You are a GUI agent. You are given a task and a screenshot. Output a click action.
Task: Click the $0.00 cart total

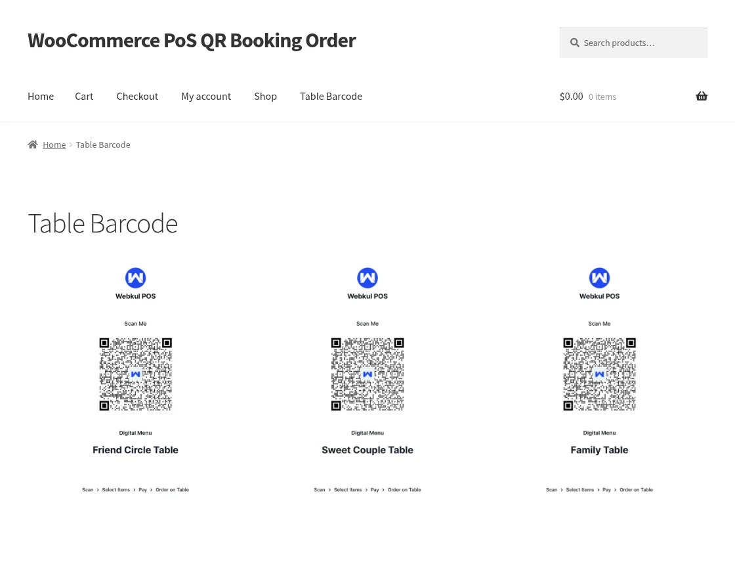point(571,96)
